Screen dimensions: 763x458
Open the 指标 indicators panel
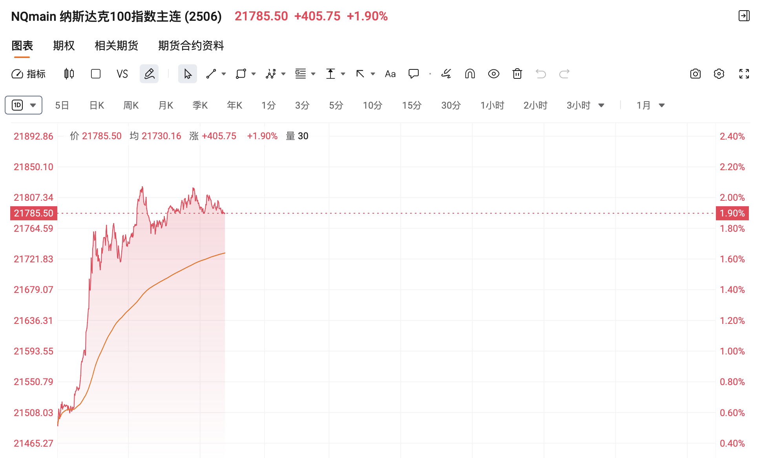pos(29,74)
